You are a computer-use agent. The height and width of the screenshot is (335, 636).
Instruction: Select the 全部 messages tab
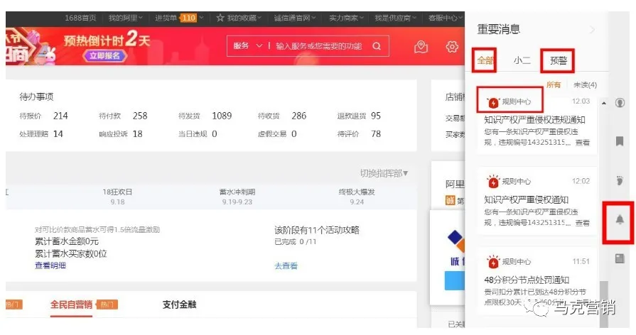coord(485,61)
